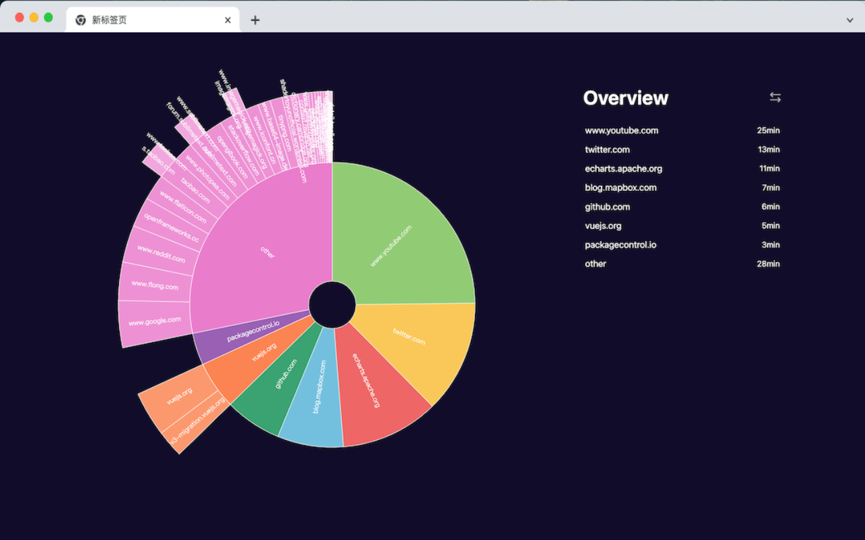
Task: Expand the tab search chevron in the tab strip
Action: (850, 20)
